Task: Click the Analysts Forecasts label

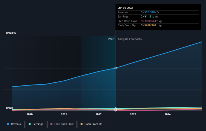Action: (130, 39)
